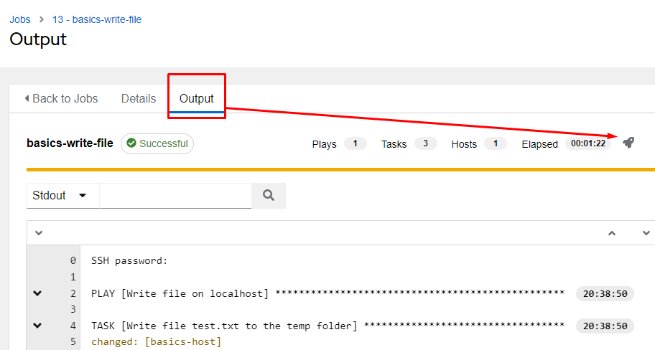This screenshot has height=350, width=655.
Task: Open the Jobs breadcrumb link
Action: point(20,19)
